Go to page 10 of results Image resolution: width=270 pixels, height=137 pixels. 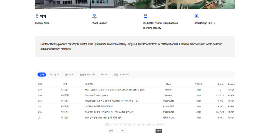pos(148,125)
